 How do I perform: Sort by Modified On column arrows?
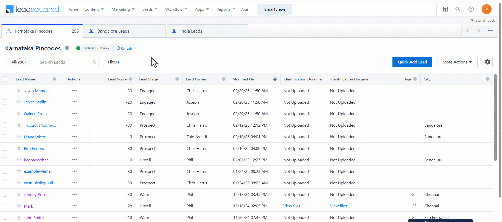pos(275,79)
